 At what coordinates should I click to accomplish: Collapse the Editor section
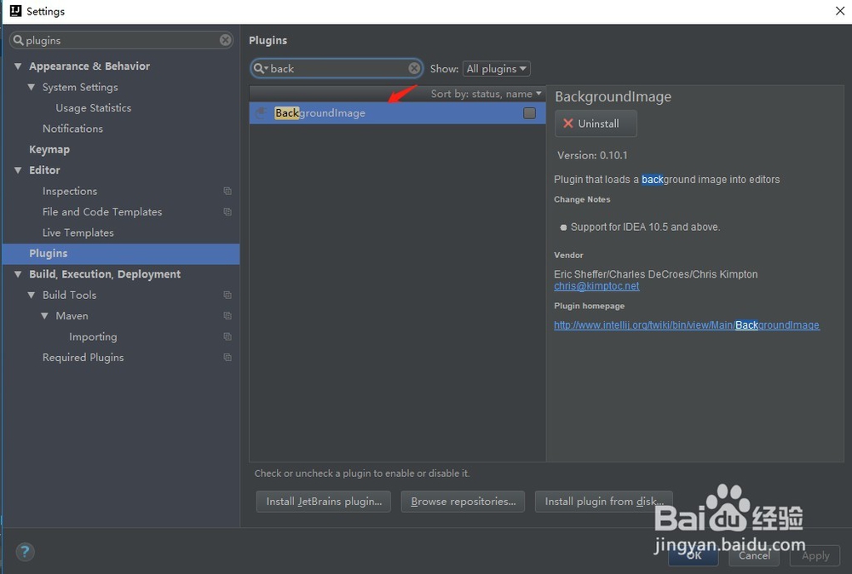pos(18,170)
